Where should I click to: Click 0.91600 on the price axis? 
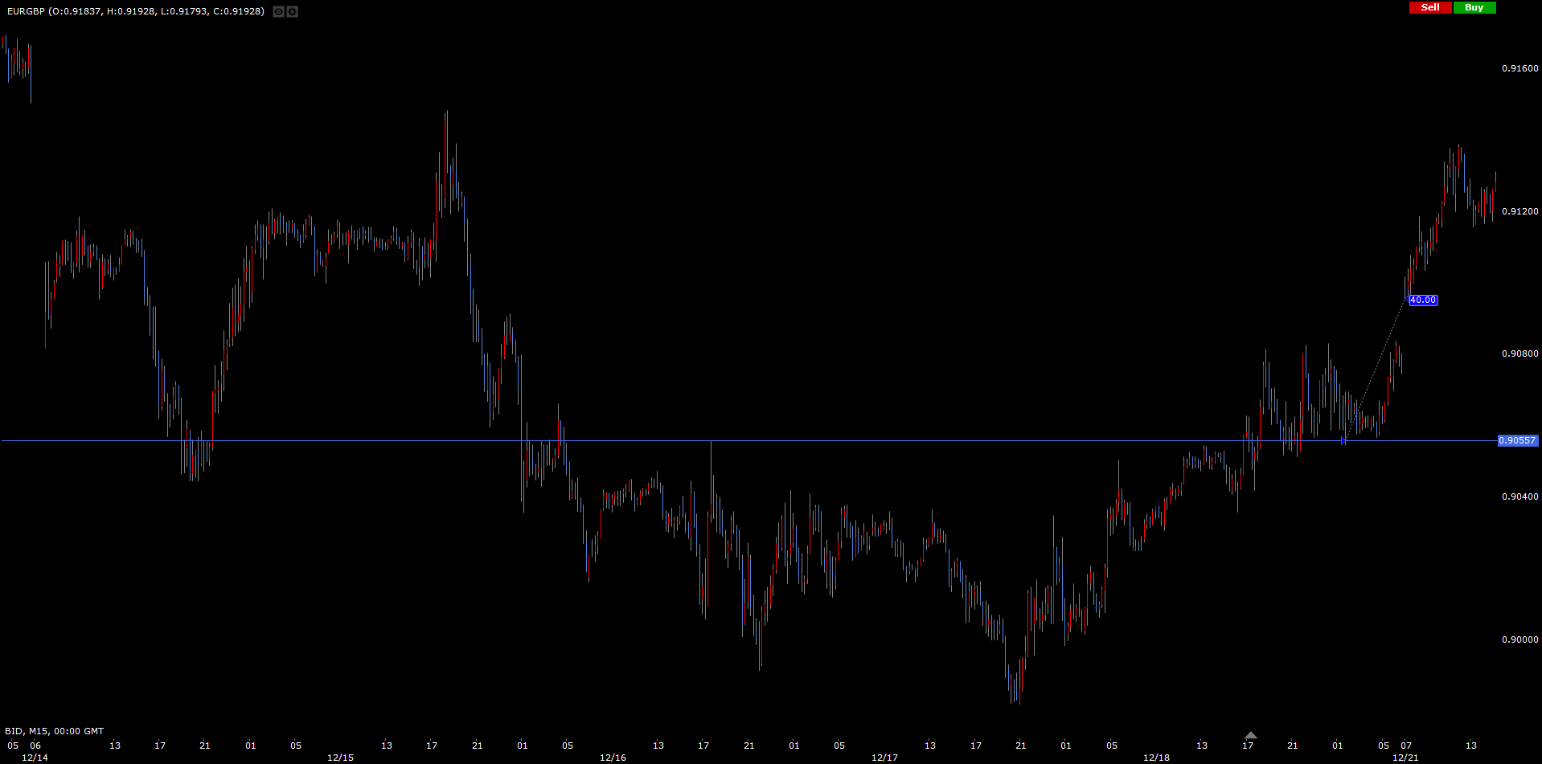coord(1519,68)
